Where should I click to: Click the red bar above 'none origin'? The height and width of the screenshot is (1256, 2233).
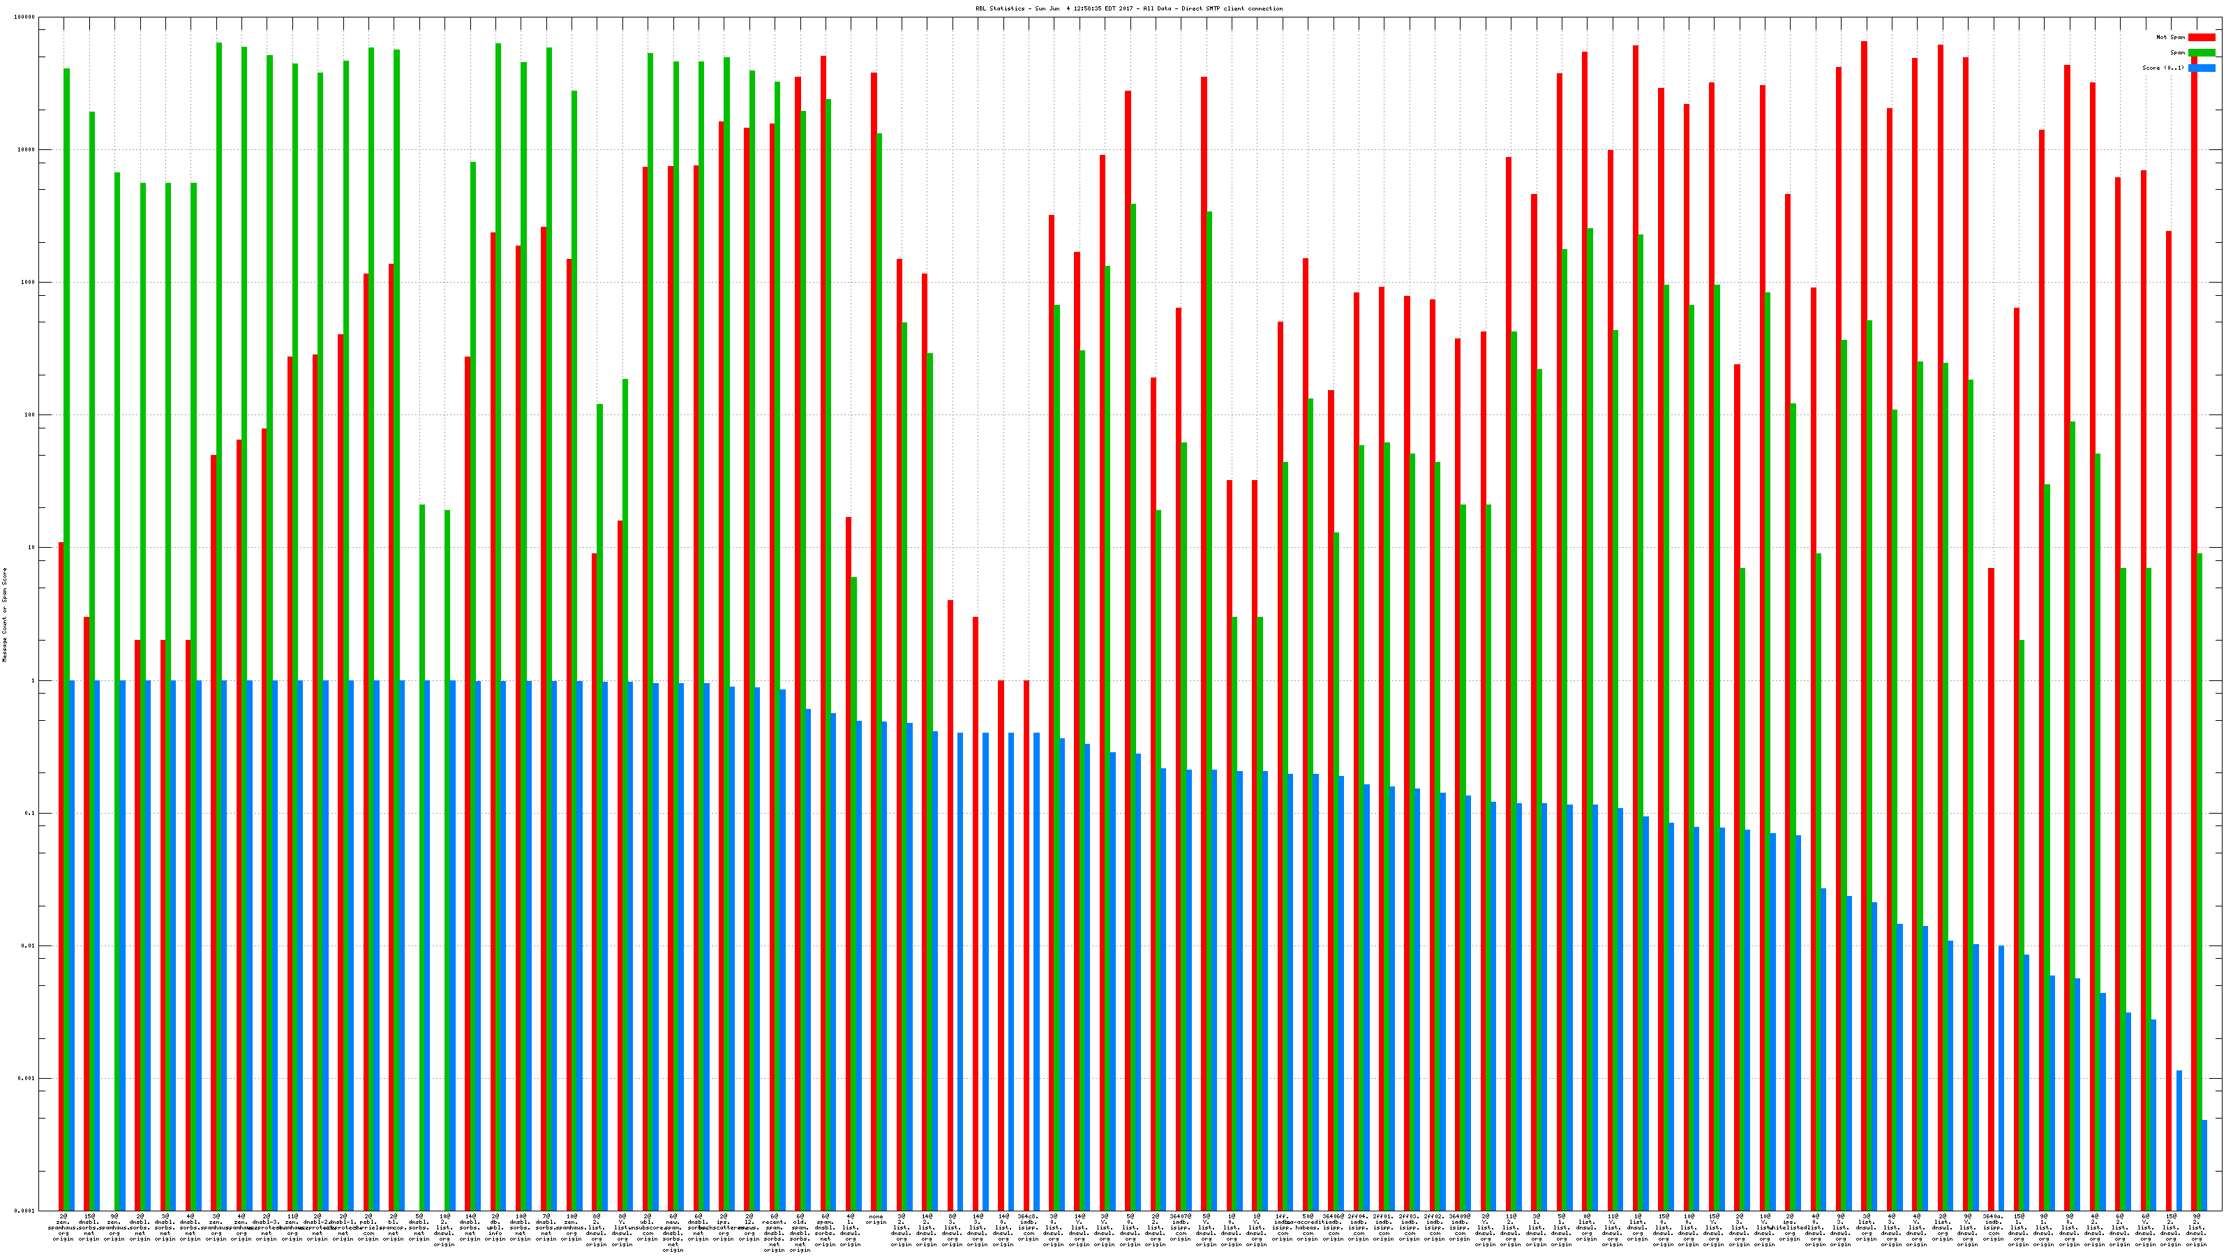coord(874,641)
